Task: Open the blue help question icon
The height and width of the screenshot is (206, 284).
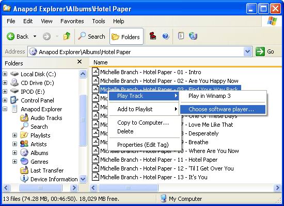Action: click(166, 36)
